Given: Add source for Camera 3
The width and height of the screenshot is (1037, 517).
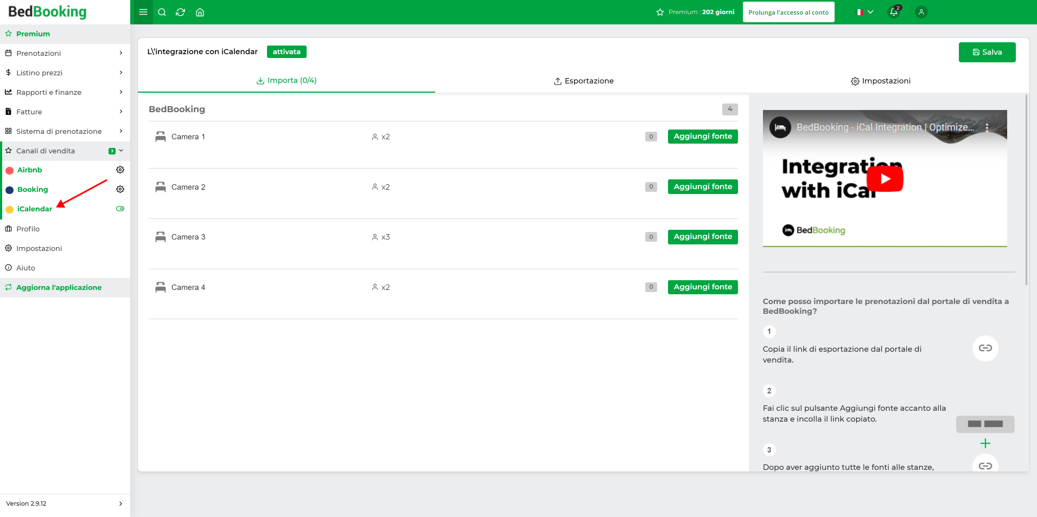Looking at the screenshot, I should pos(703,237).
